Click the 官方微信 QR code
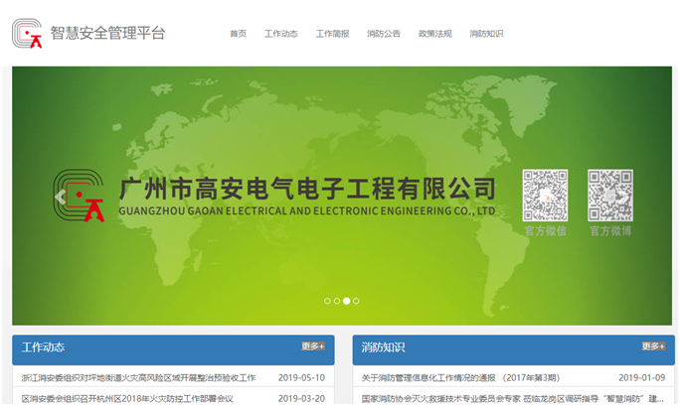 point(545,196)
